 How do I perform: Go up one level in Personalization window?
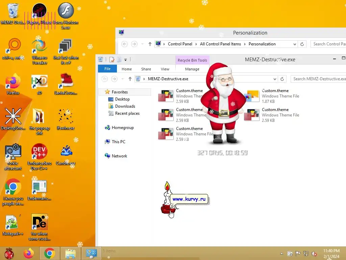coord(150,44)
